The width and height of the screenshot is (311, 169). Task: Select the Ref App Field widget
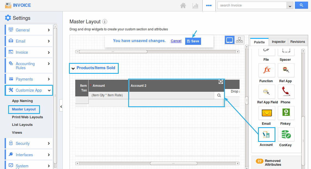point(266,92)
